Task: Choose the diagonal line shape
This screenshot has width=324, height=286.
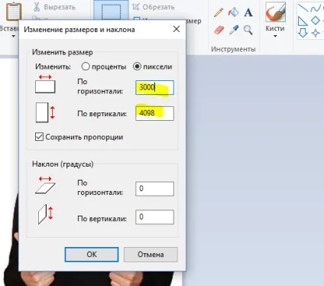Action: coord(303,8)
